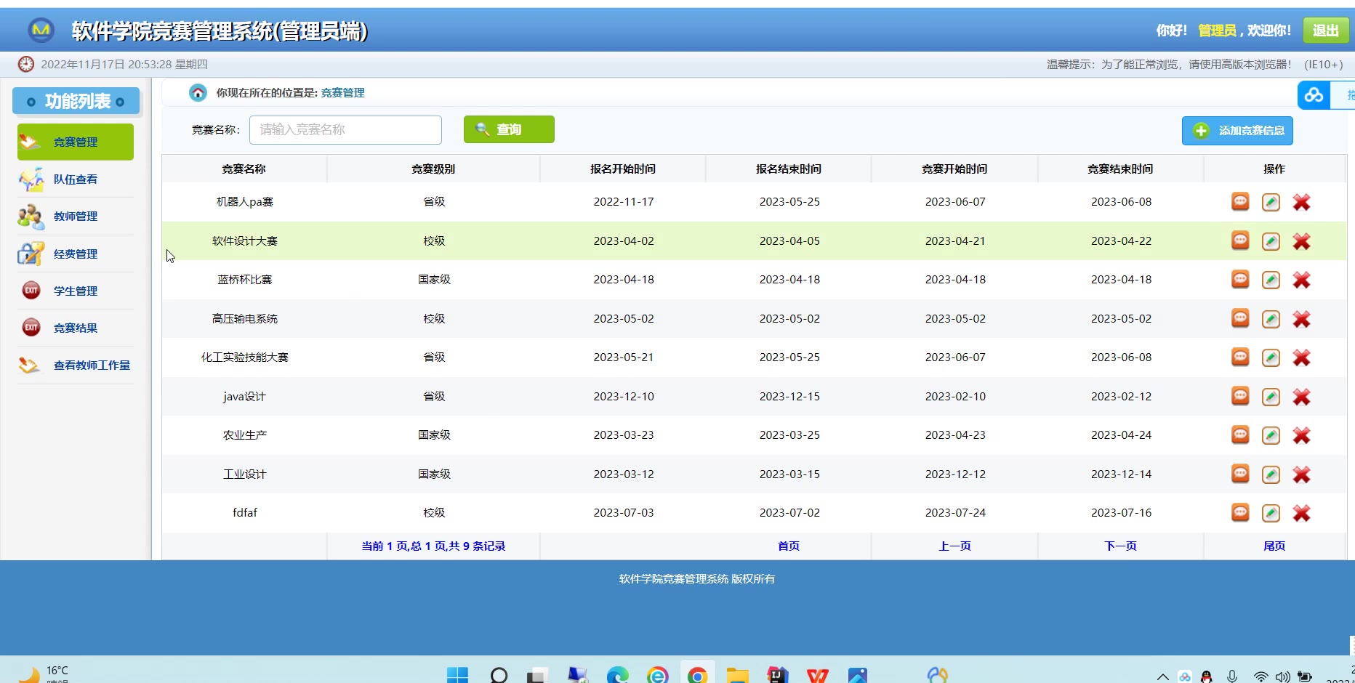Click the edit icon for 工业设计

pyautogui.click(x=1271, y=474)
